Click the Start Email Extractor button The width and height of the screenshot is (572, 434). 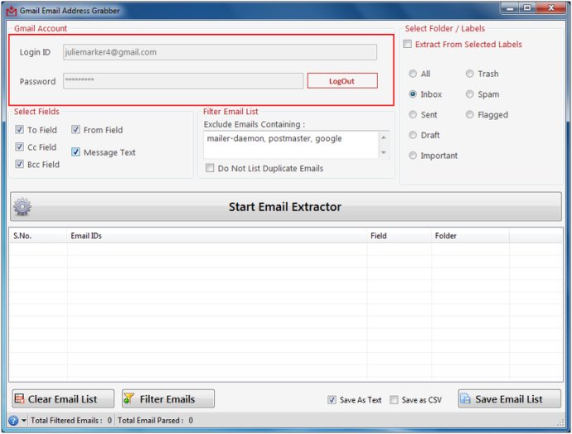pyautogui.click(x=286, y=206)
